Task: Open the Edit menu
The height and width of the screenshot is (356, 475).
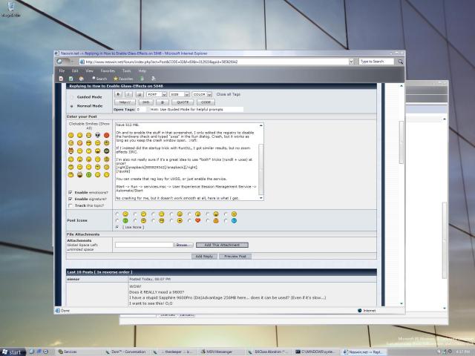Action: coord(75,71)
